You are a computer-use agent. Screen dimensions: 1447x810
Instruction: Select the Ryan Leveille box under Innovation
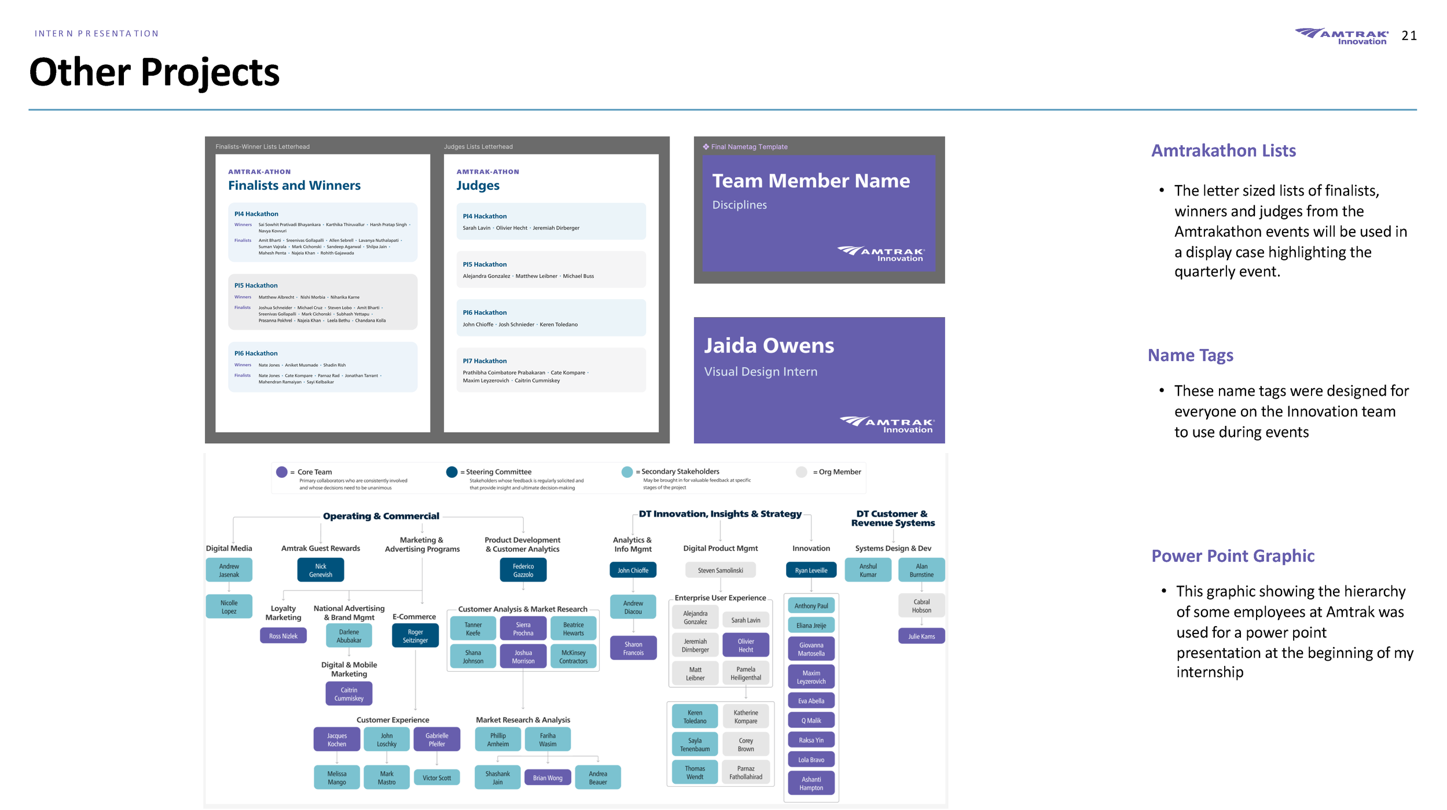click(811, 570)
